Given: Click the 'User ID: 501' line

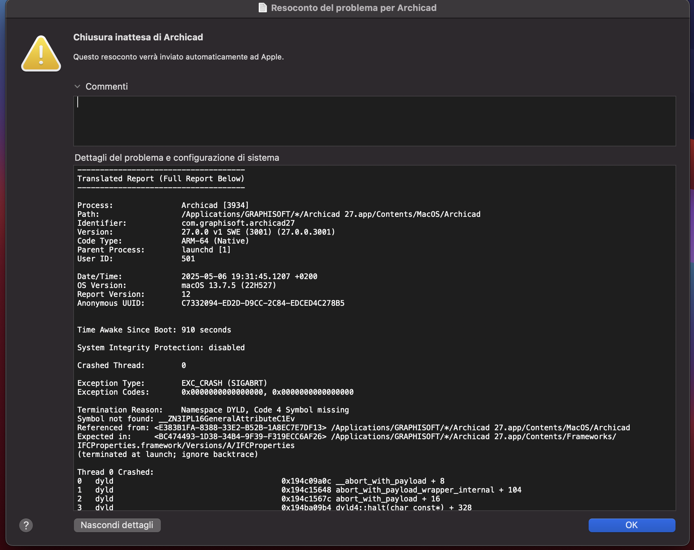Looking at the screenshot, I should [136, 259].
